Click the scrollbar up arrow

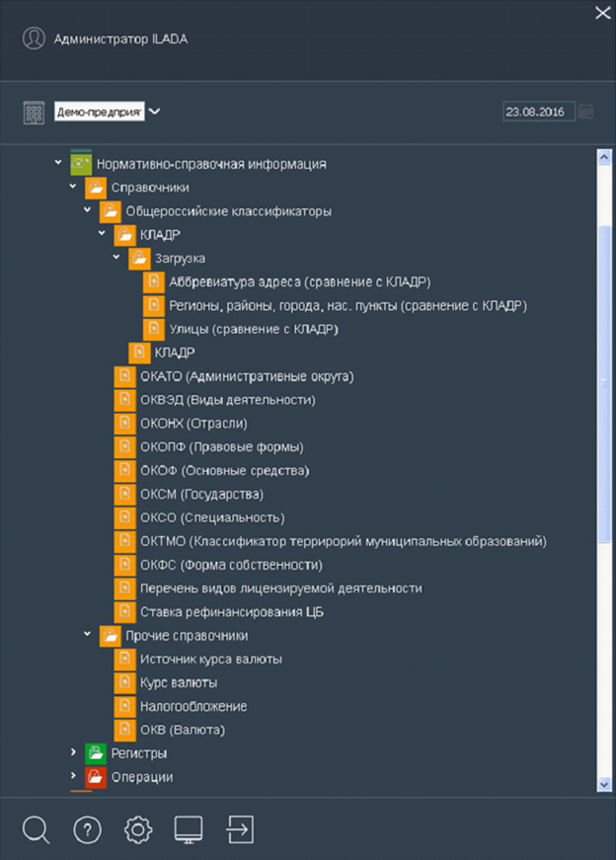click(604, 157)
